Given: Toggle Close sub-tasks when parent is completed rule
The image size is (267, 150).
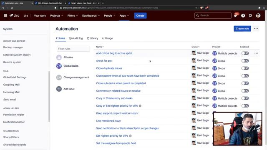Looking at the screenshot, I should (x=245, y=83).
